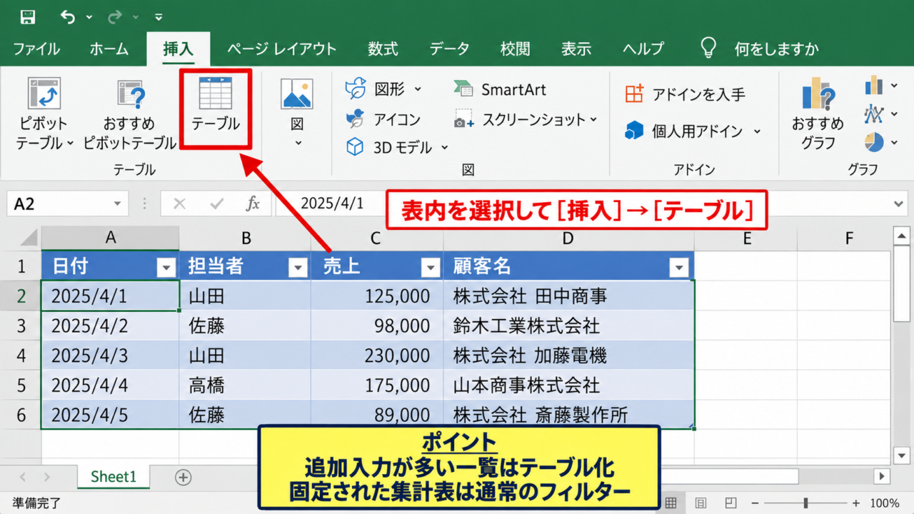914x514 pixels.
Task: Select cell with 125,000
Action: click(378, 296)
